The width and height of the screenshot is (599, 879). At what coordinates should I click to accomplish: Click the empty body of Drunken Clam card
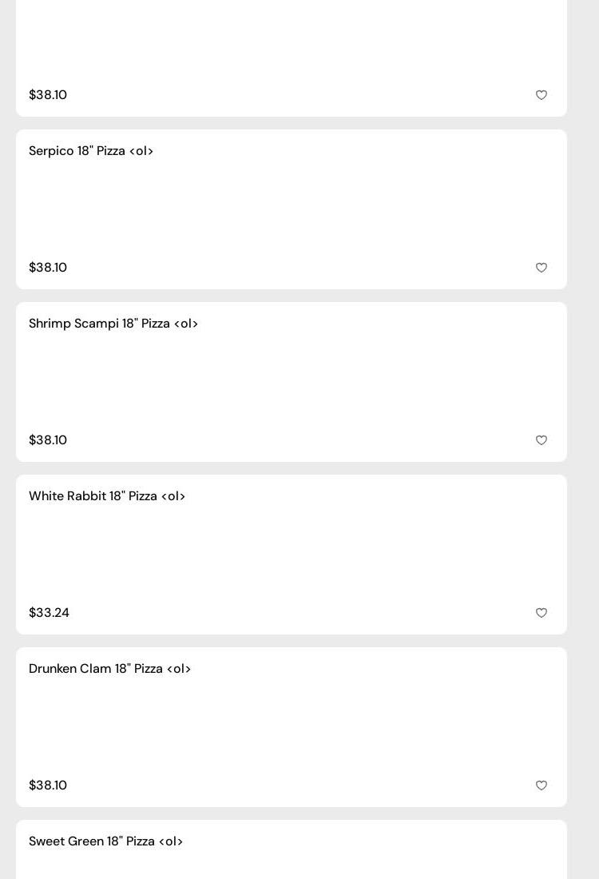pyautogui.click(x=292, y=727)
